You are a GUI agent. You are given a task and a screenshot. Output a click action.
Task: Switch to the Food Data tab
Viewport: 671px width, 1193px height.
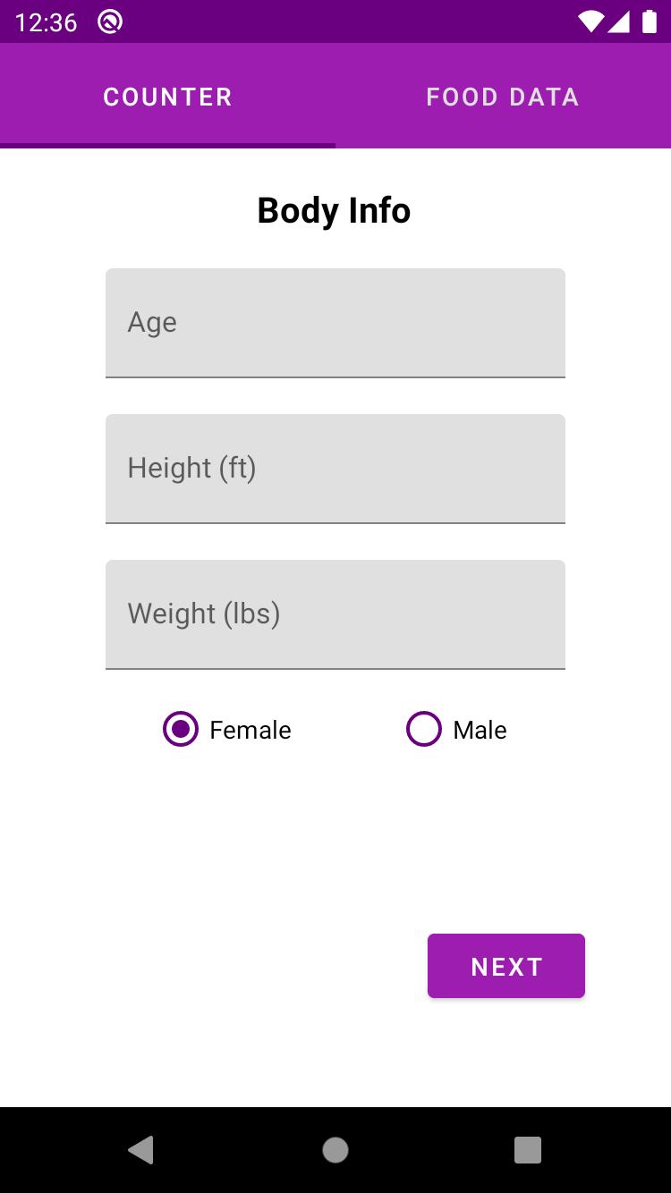(x=503, y=97)
